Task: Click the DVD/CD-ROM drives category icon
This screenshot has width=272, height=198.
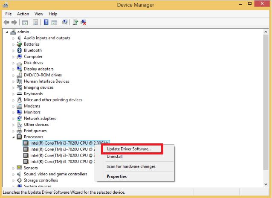Action: tap(20, 75)
